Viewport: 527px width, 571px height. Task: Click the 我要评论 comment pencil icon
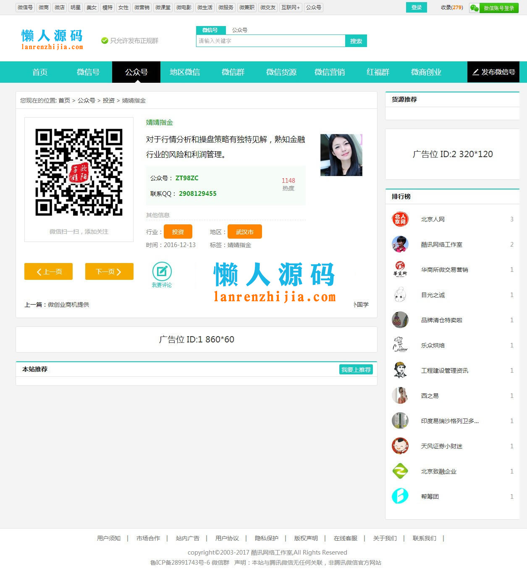point(163,271)
